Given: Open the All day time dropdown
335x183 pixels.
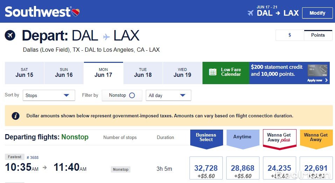Looking at the screenshot, I should 168,95.
